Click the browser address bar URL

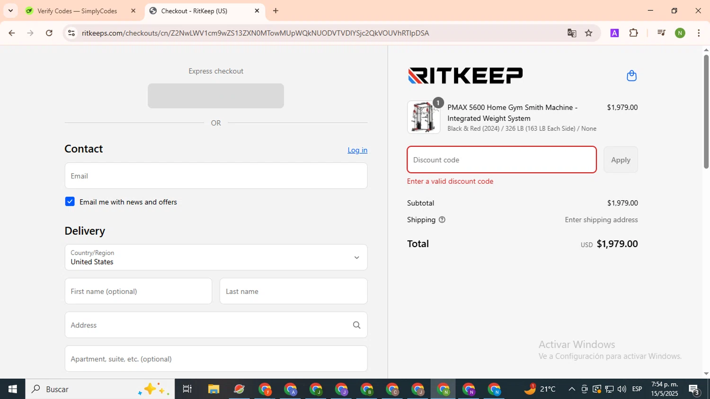[x=255, y=33]
